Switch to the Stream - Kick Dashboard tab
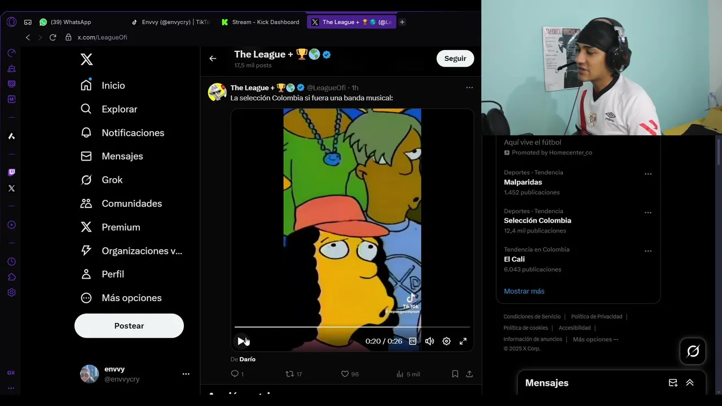 260,22
